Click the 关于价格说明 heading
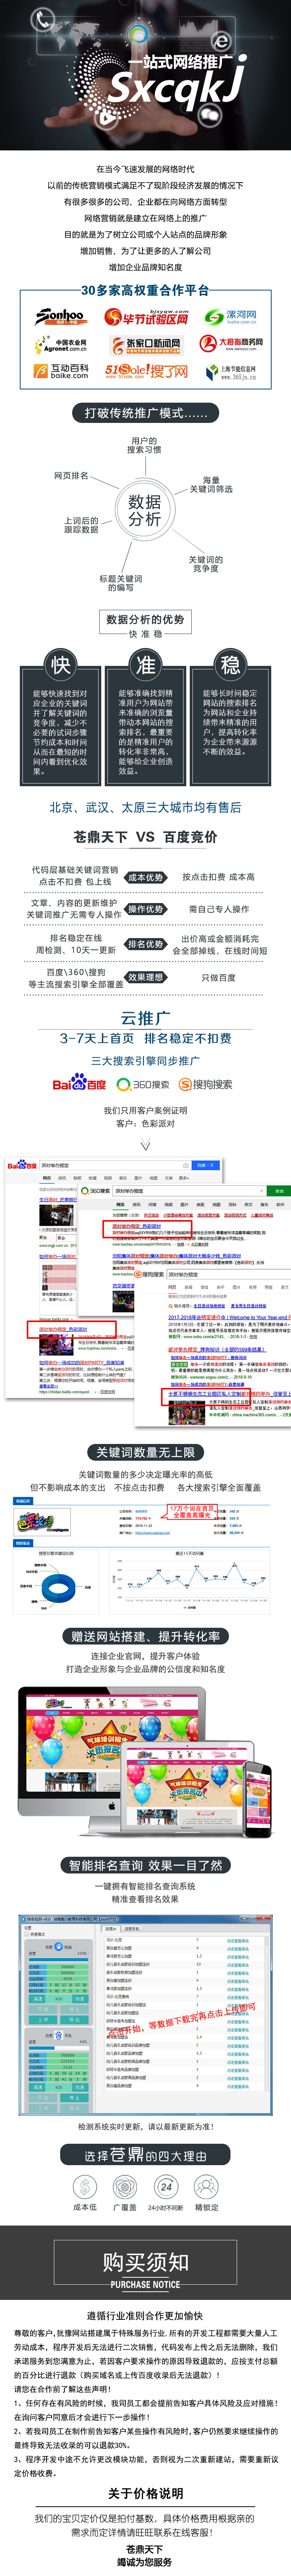The image size is (291, 2576). click(145, 2494)
